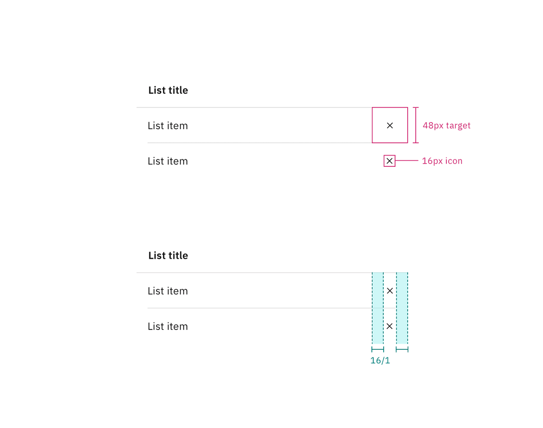This screenshot has width=543, height=428.
Task: Remove the second item in the bottom list
Action: tap(390, 326)
